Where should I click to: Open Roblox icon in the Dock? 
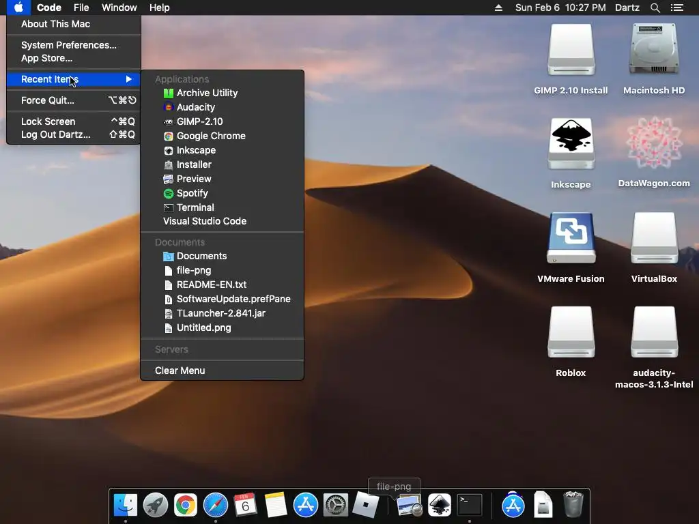[366, 505]
